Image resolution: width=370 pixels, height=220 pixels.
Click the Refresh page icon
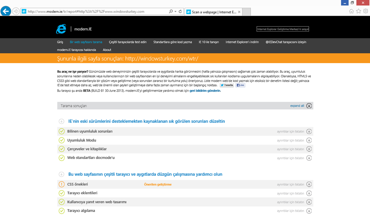[x=180, y=11]
